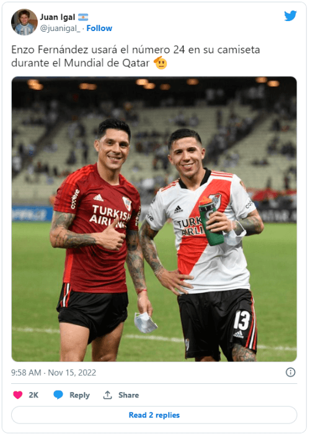This screenshot has width=310, height=436.
Task: Open the @juanigal_ handle link
Action: pyautogui.click(x=60, y=29)
